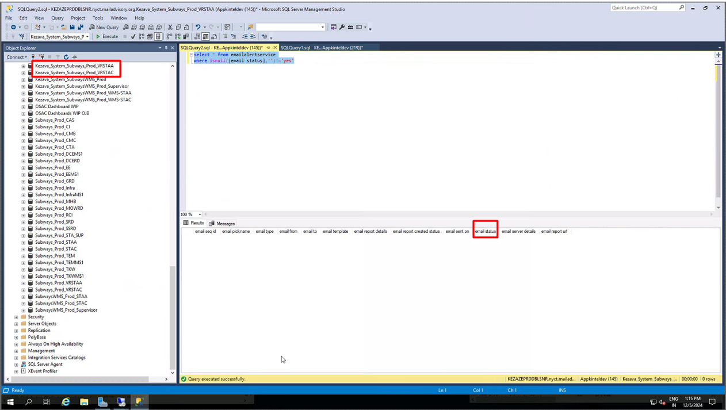The width and height of the screenshot is (726, 410).
Task: Refresh the Object Explorer tree
Action: coord(66,57)
